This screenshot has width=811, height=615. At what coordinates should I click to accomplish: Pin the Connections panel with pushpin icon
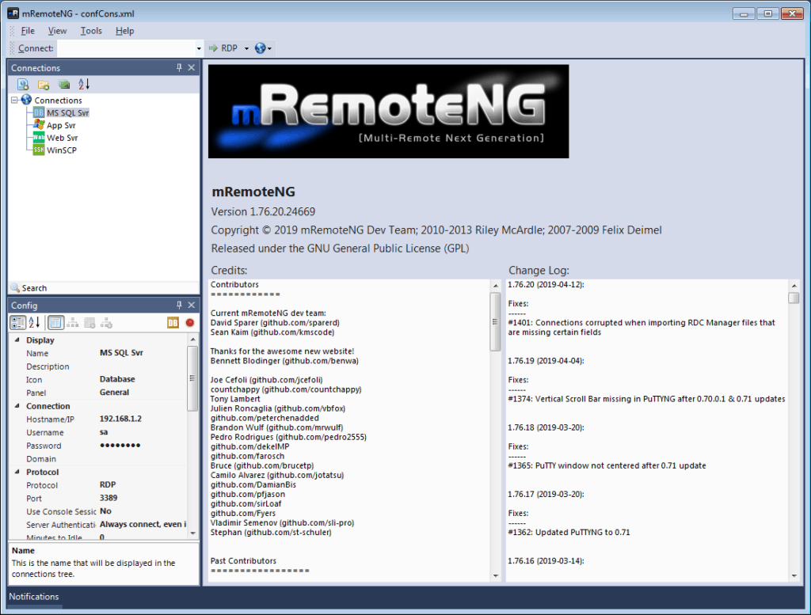pyautogui.click(x=180, y=68)
